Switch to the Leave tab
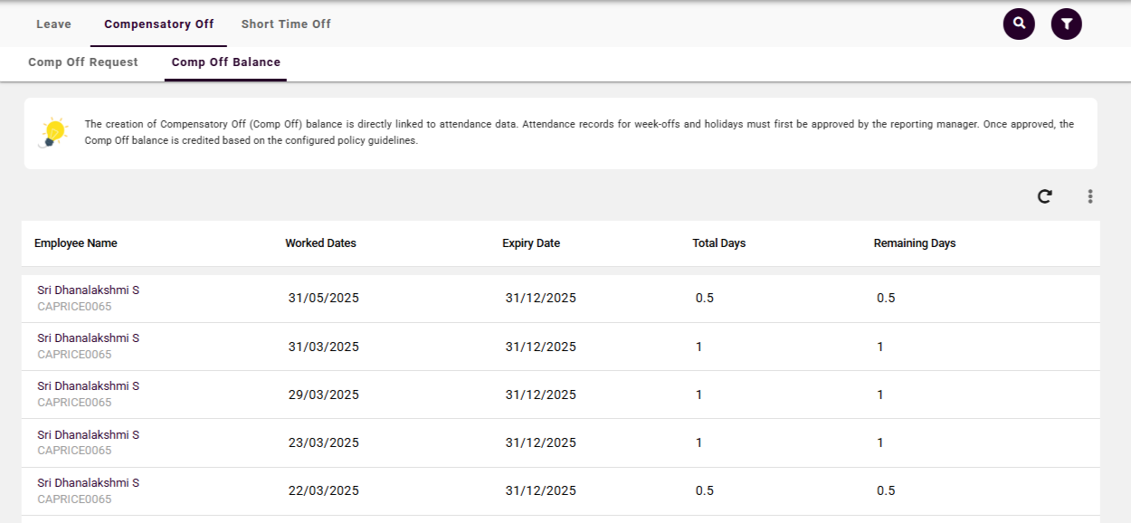 pos(53,24)
